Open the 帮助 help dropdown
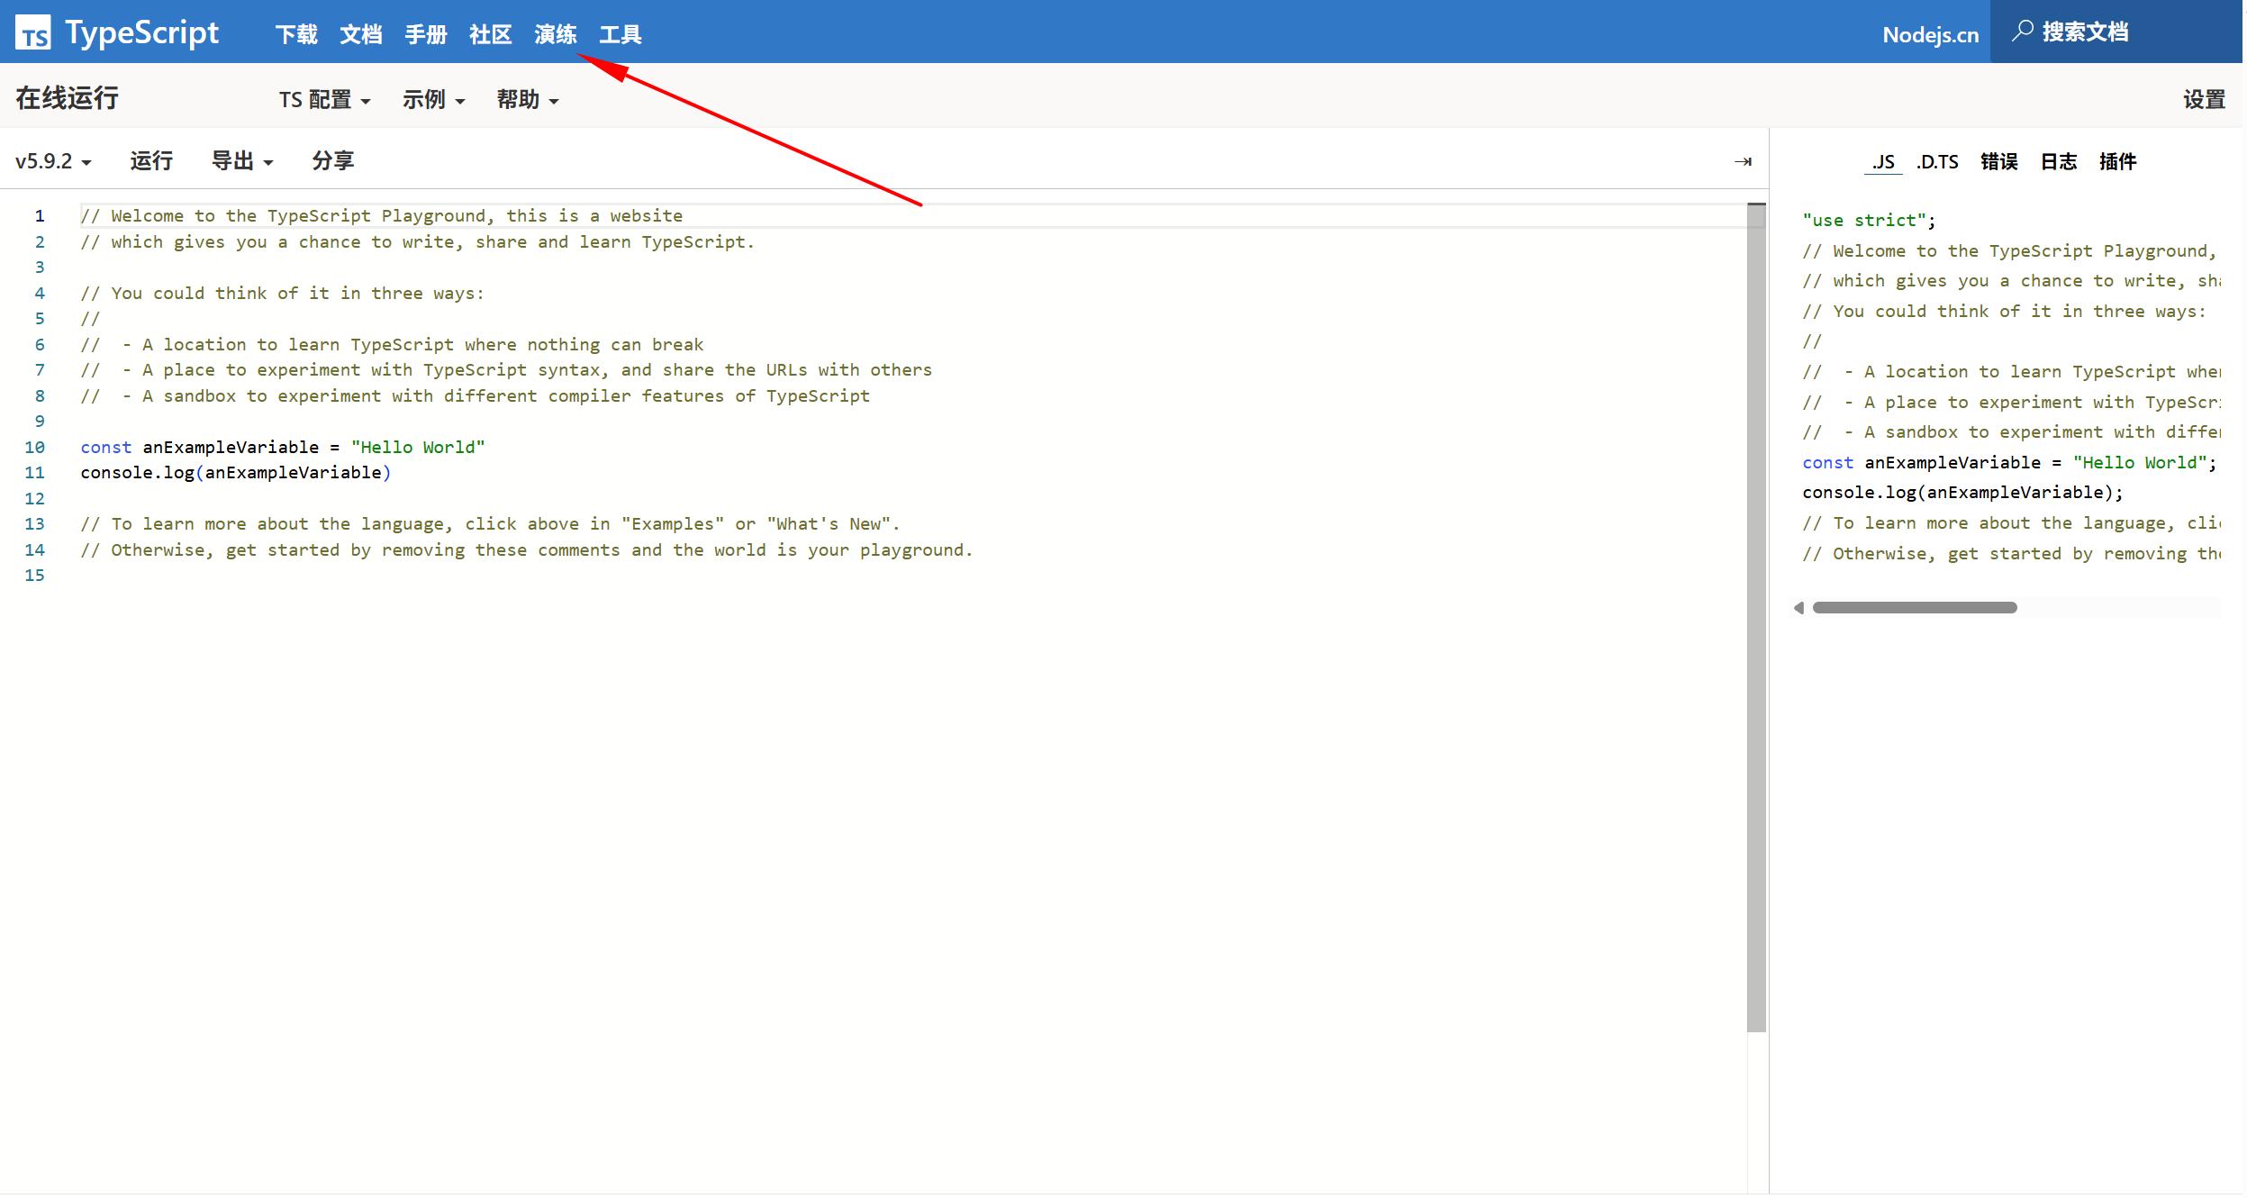 (528, 100)
